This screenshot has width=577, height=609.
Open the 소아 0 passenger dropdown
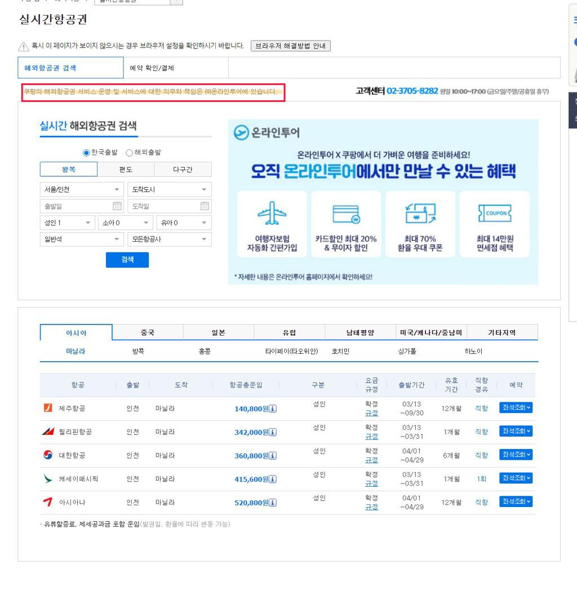126,223
